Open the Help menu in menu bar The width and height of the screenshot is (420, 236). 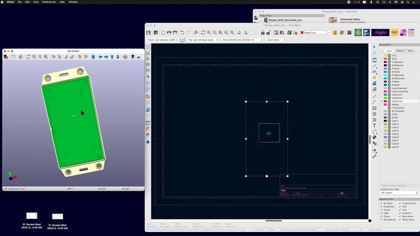pyautogui.click(x=62, y=2)
